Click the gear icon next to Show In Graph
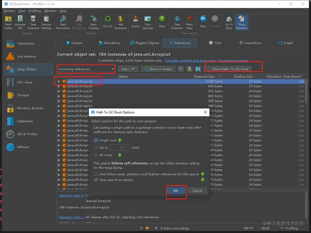 (181, 69)
